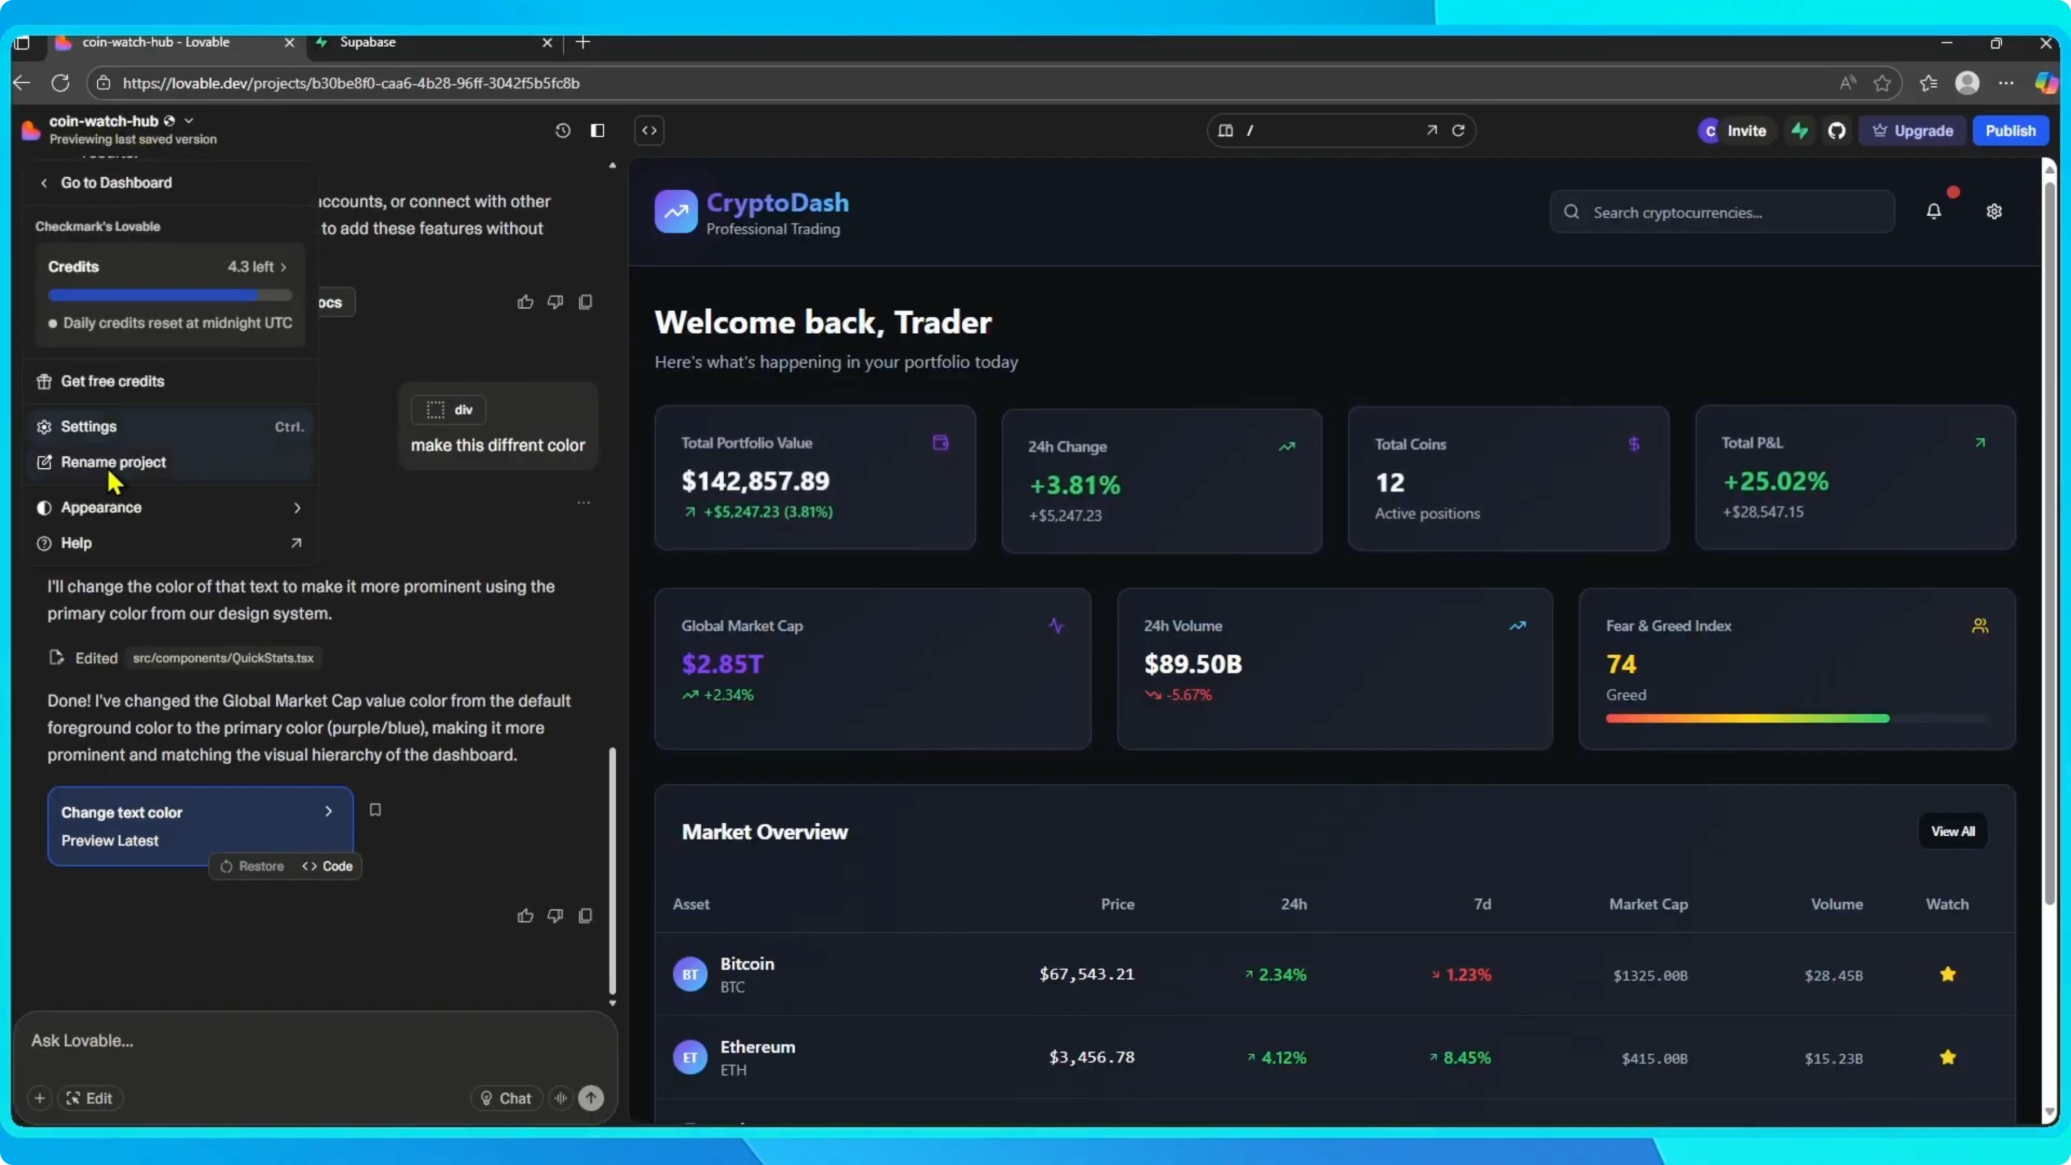Click the dollar icon on Total Coins card

pyautogui.click(x=1634, y=444)
